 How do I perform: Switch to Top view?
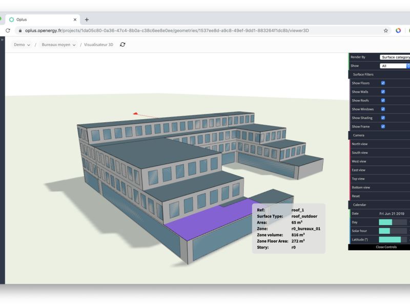380,179
